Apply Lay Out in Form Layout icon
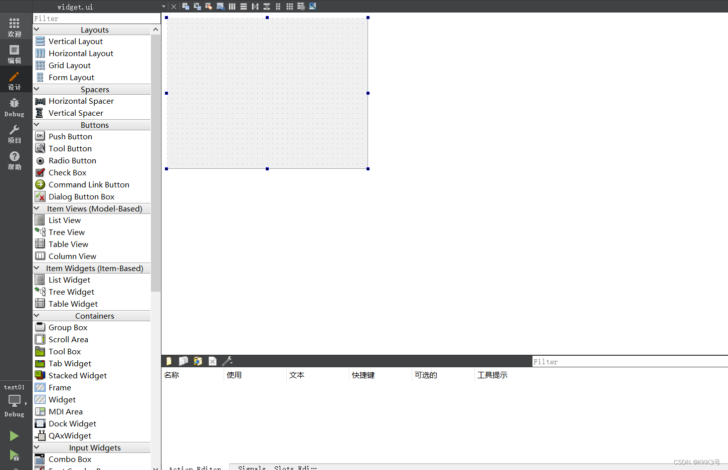The height and width of the screenshot is (470, 728). point(278,7)
